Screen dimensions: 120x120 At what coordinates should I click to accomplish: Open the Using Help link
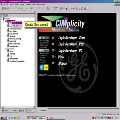(x=43, y=47)
